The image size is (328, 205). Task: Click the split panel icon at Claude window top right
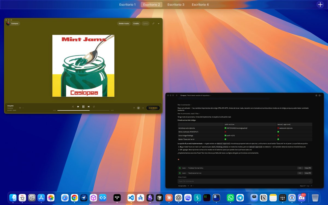click(x=320, y=95)
